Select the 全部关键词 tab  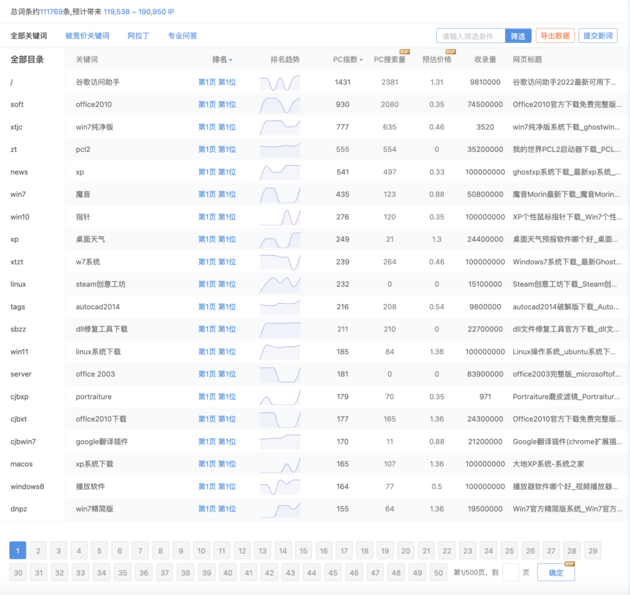click(x=28, y=36)
